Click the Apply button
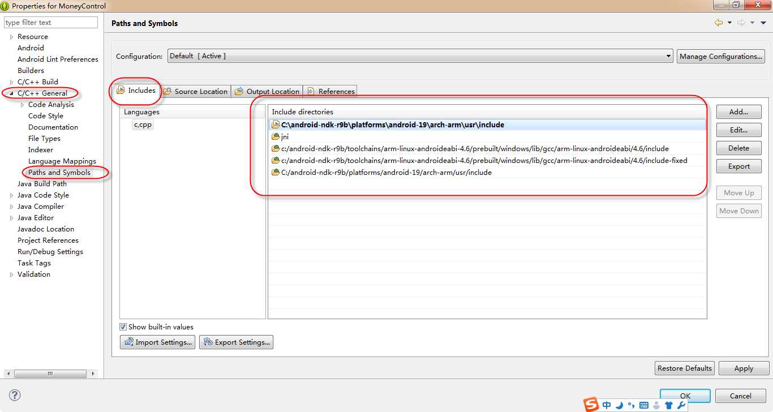773x412 pixels. point(744,368)
